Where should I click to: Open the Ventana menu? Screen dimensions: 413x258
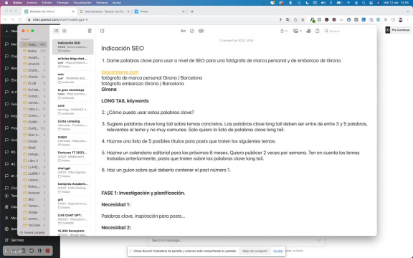(x=102, y=3)
